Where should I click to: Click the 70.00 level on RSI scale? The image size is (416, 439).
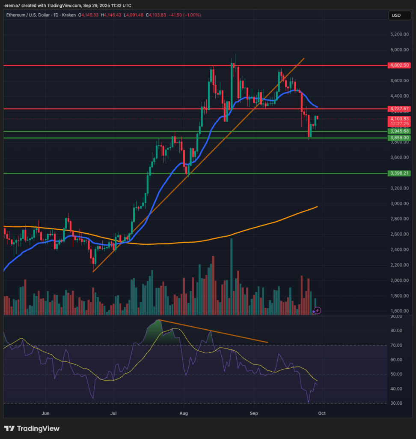(396, 345)
